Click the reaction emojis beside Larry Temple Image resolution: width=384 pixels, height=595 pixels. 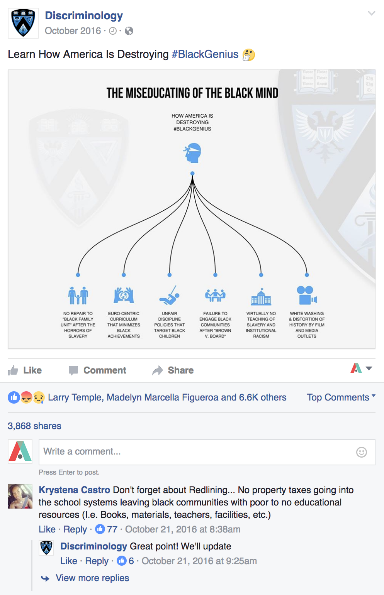point(26,397)
